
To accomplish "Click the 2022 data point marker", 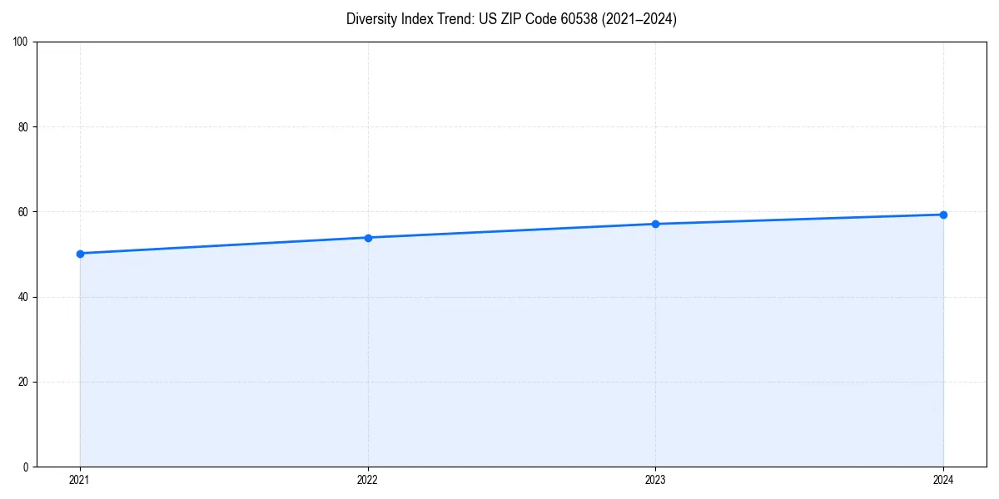I will pyautogui.click(x=368, y=237).
